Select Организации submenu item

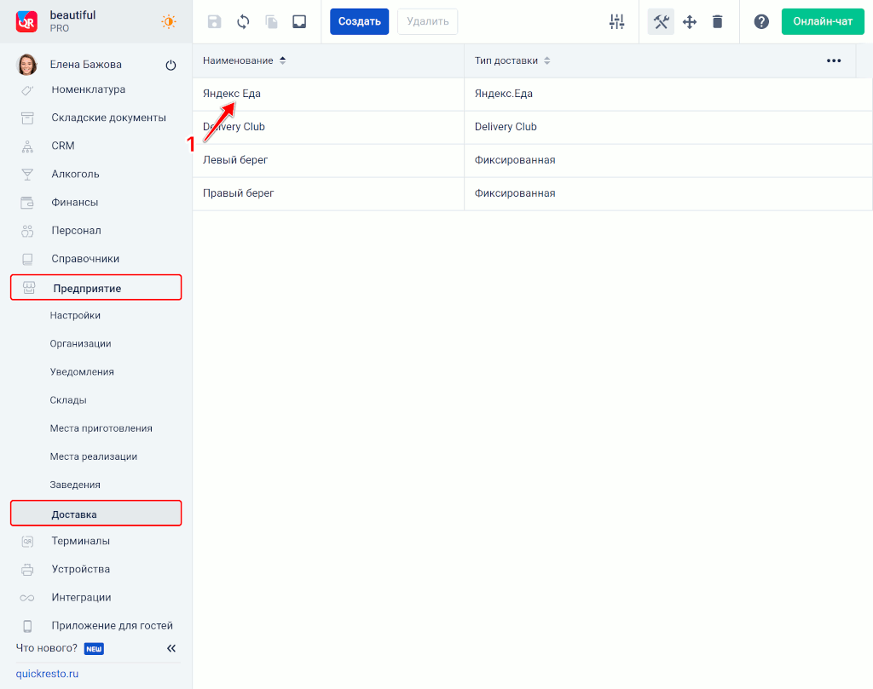pos(81,344)
